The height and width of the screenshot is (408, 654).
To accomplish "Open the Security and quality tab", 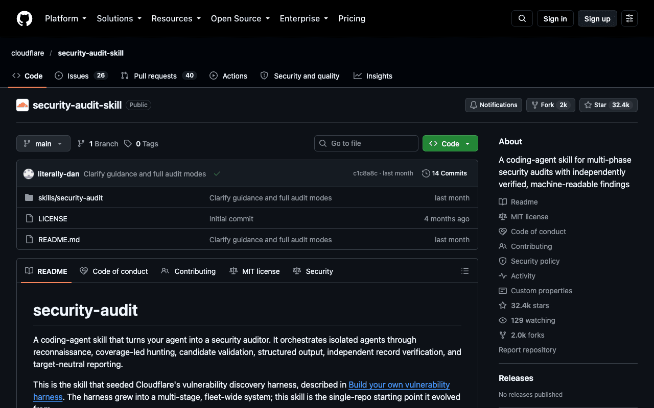I will 300,75.
